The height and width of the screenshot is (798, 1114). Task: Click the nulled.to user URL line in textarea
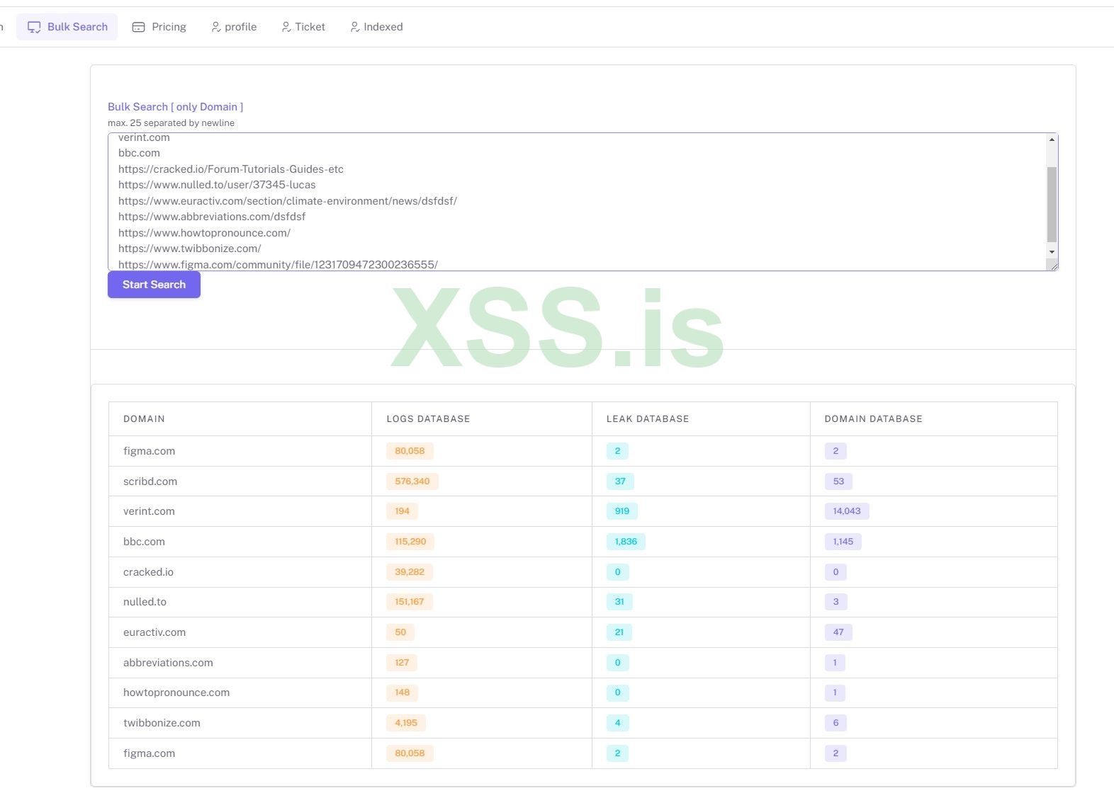(217, 185)
